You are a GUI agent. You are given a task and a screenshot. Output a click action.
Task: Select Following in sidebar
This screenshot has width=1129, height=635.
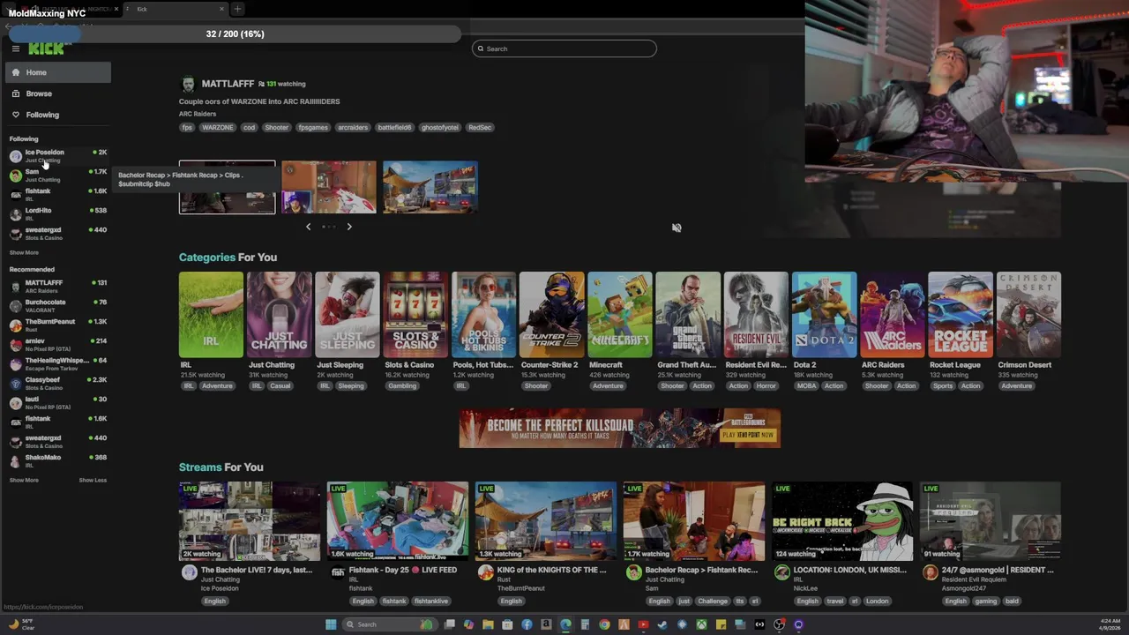58,115
